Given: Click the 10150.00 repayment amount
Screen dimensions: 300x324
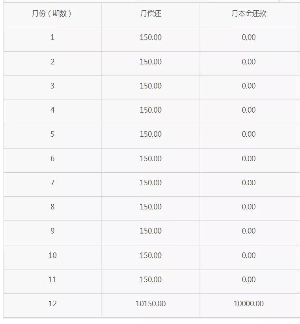Looking at the screenshot, I should [x=151, y=303].
